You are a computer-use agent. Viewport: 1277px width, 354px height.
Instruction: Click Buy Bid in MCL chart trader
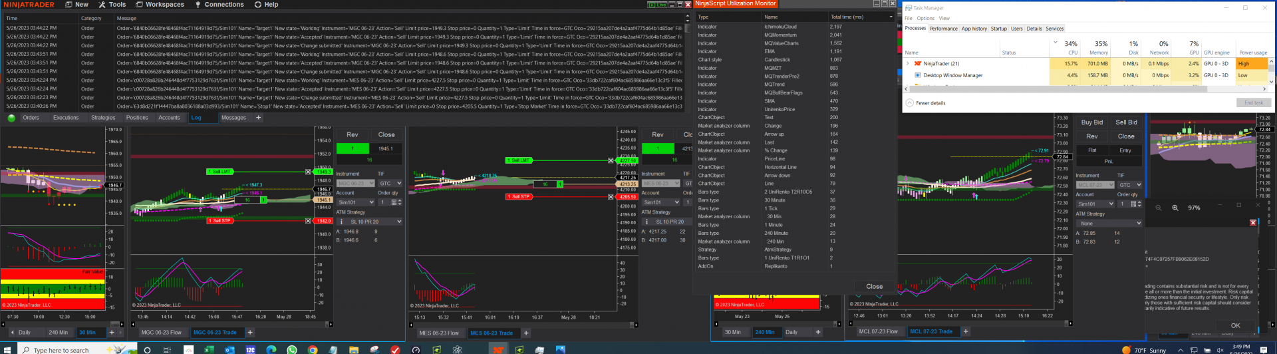point(1092,122)
